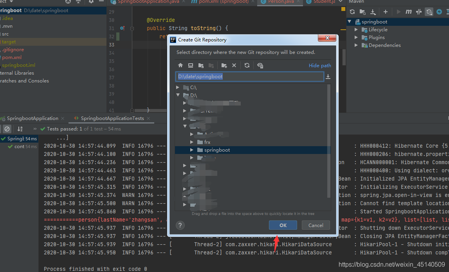Click the directory tree vertical scrollbar
The width and height of the screenshot is (449, 272).
pos(329,141)
